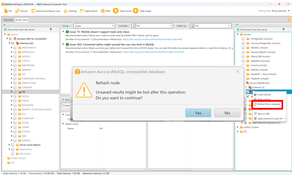This screenshot has height=175, width=292.
Task: Disconnect from the source server
Action: click(x=19, y=29)
